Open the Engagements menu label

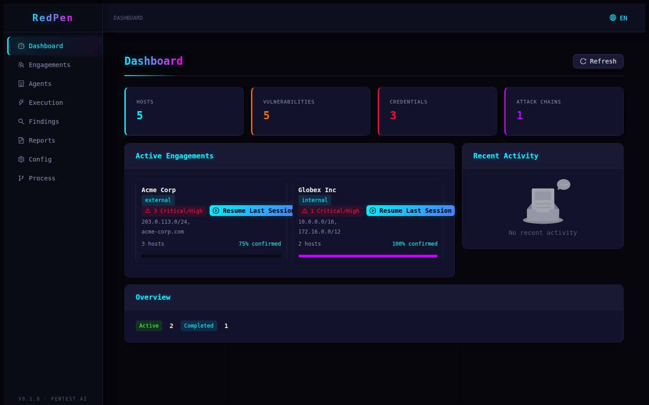coord(50,65)
